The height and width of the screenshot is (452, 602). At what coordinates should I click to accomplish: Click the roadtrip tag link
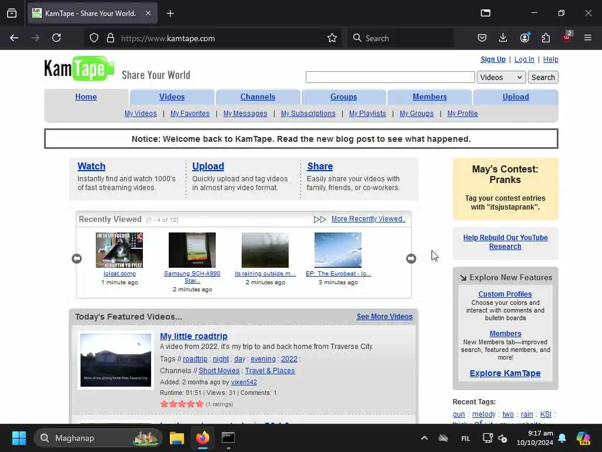(x=195, y=358)
